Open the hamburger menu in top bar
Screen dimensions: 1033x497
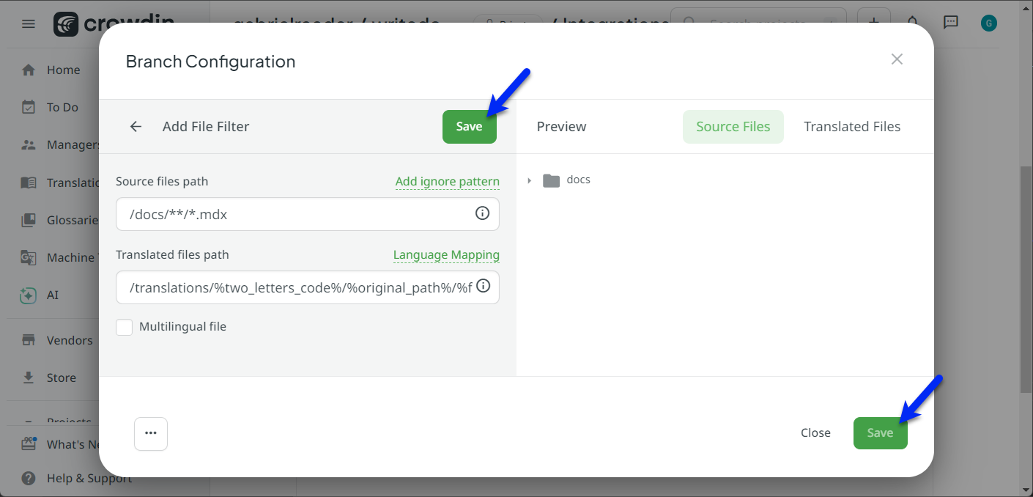(29, 24)
